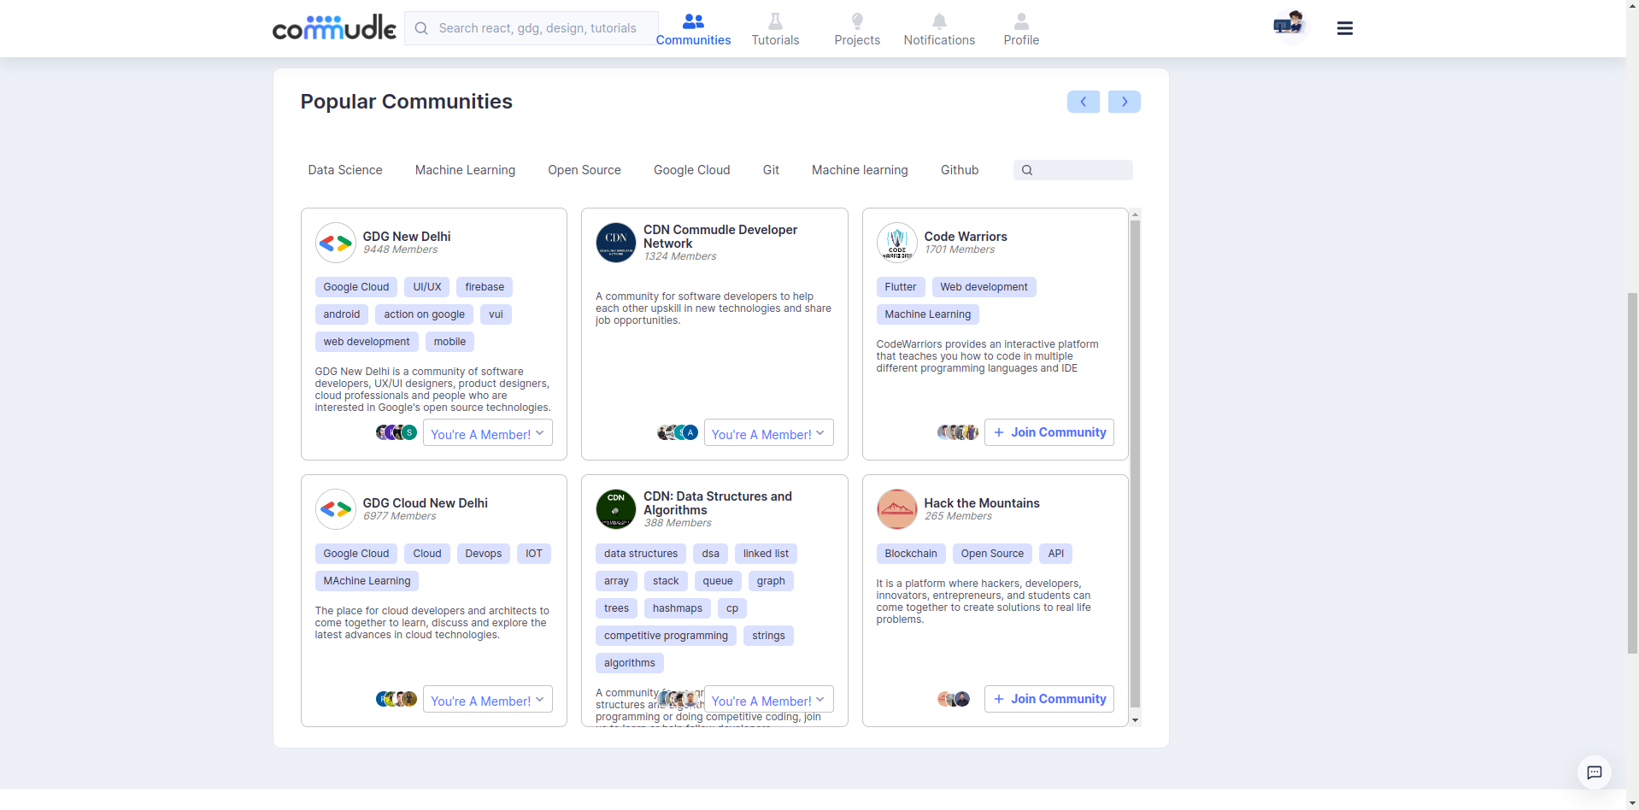Open the Communities nav icon
Viewport: 1639px width, 810px height.
(x=693, y=21)
